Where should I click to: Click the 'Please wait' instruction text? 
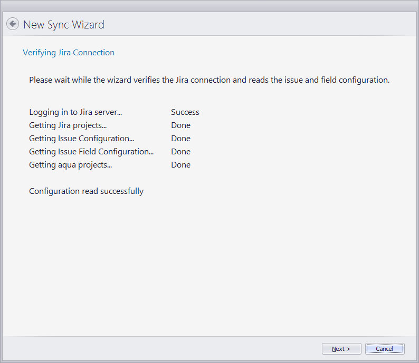209,80
